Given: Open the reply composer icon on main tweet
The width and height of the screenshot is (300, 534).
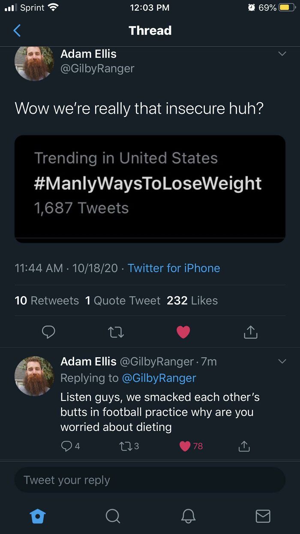Looking at the screenshot, I should [x=49, y=332].
